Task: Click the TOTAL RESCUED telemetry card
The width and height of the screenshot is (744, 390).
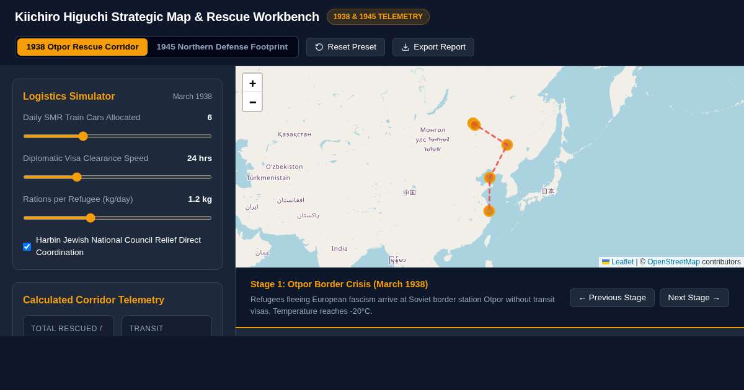Action: coord(68,326)
